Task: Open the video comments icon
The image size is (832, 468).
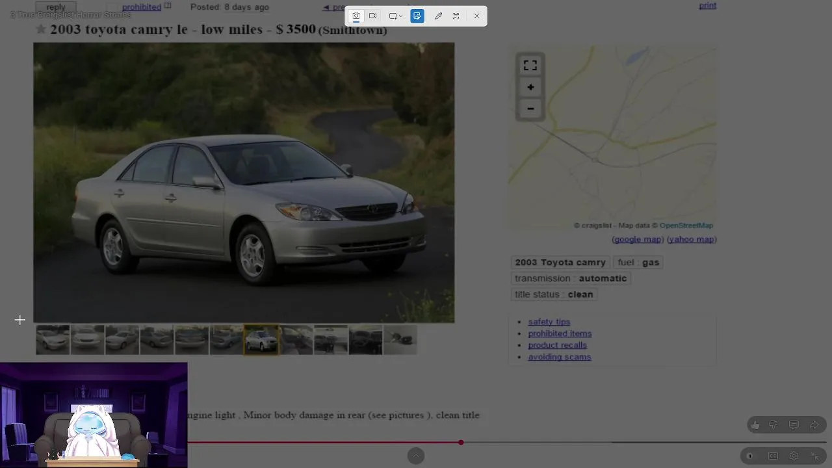Action: (x=794, y=425)
